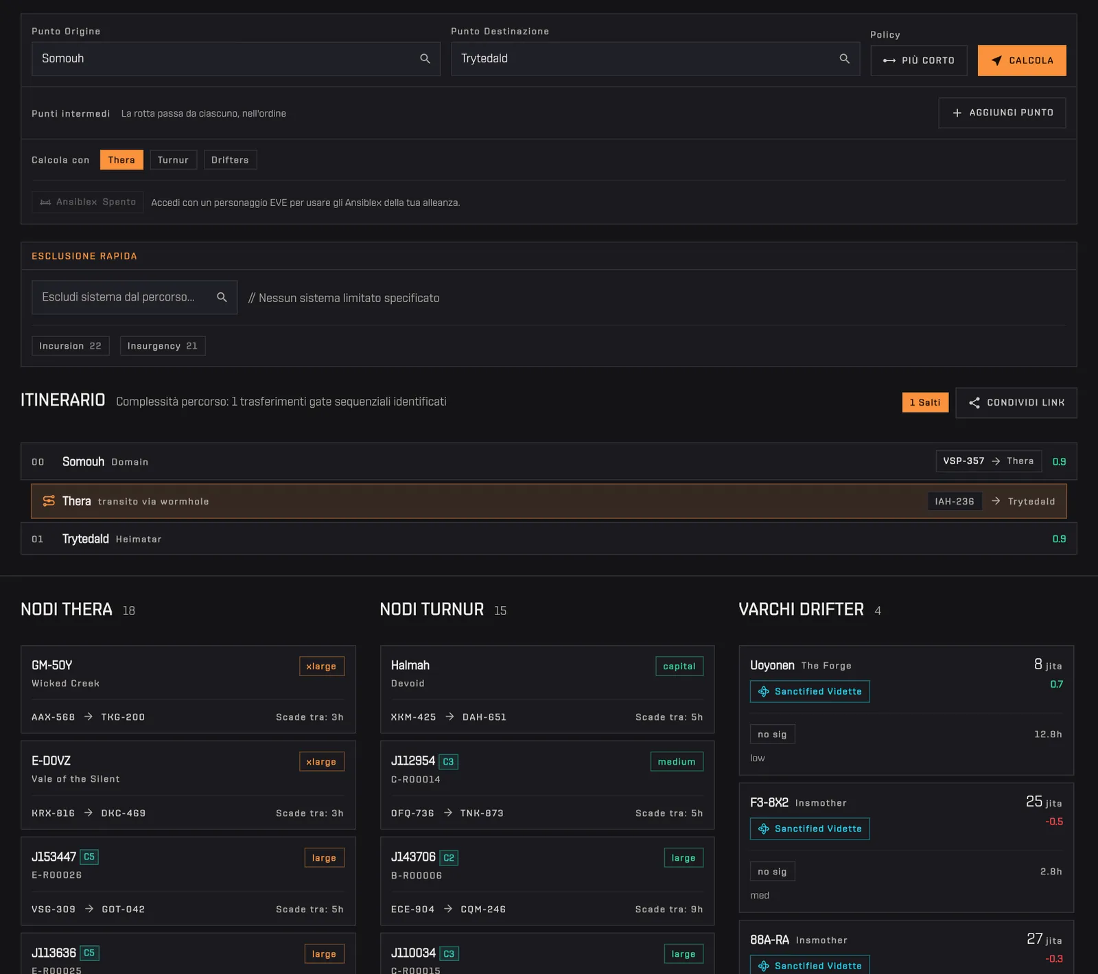Toggle the Thera calculation option
This screenshot has width=1098, height=974.
click(121, 160)
